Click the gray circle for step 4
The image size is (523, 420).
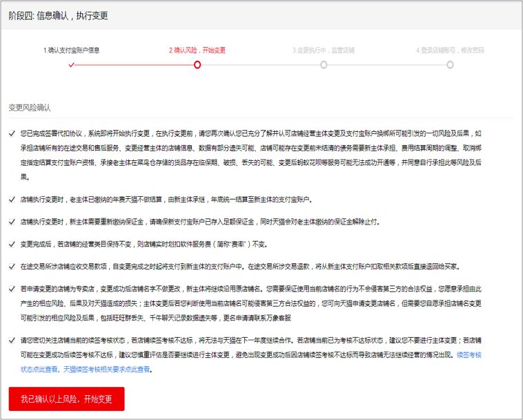tap(450, 65)
